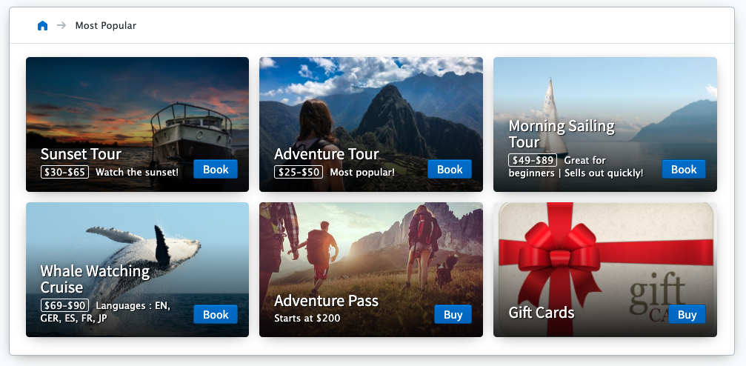Hit the Buy button for Gift Cards
This screenshot has width=746, height=366.
pos(687,315)
